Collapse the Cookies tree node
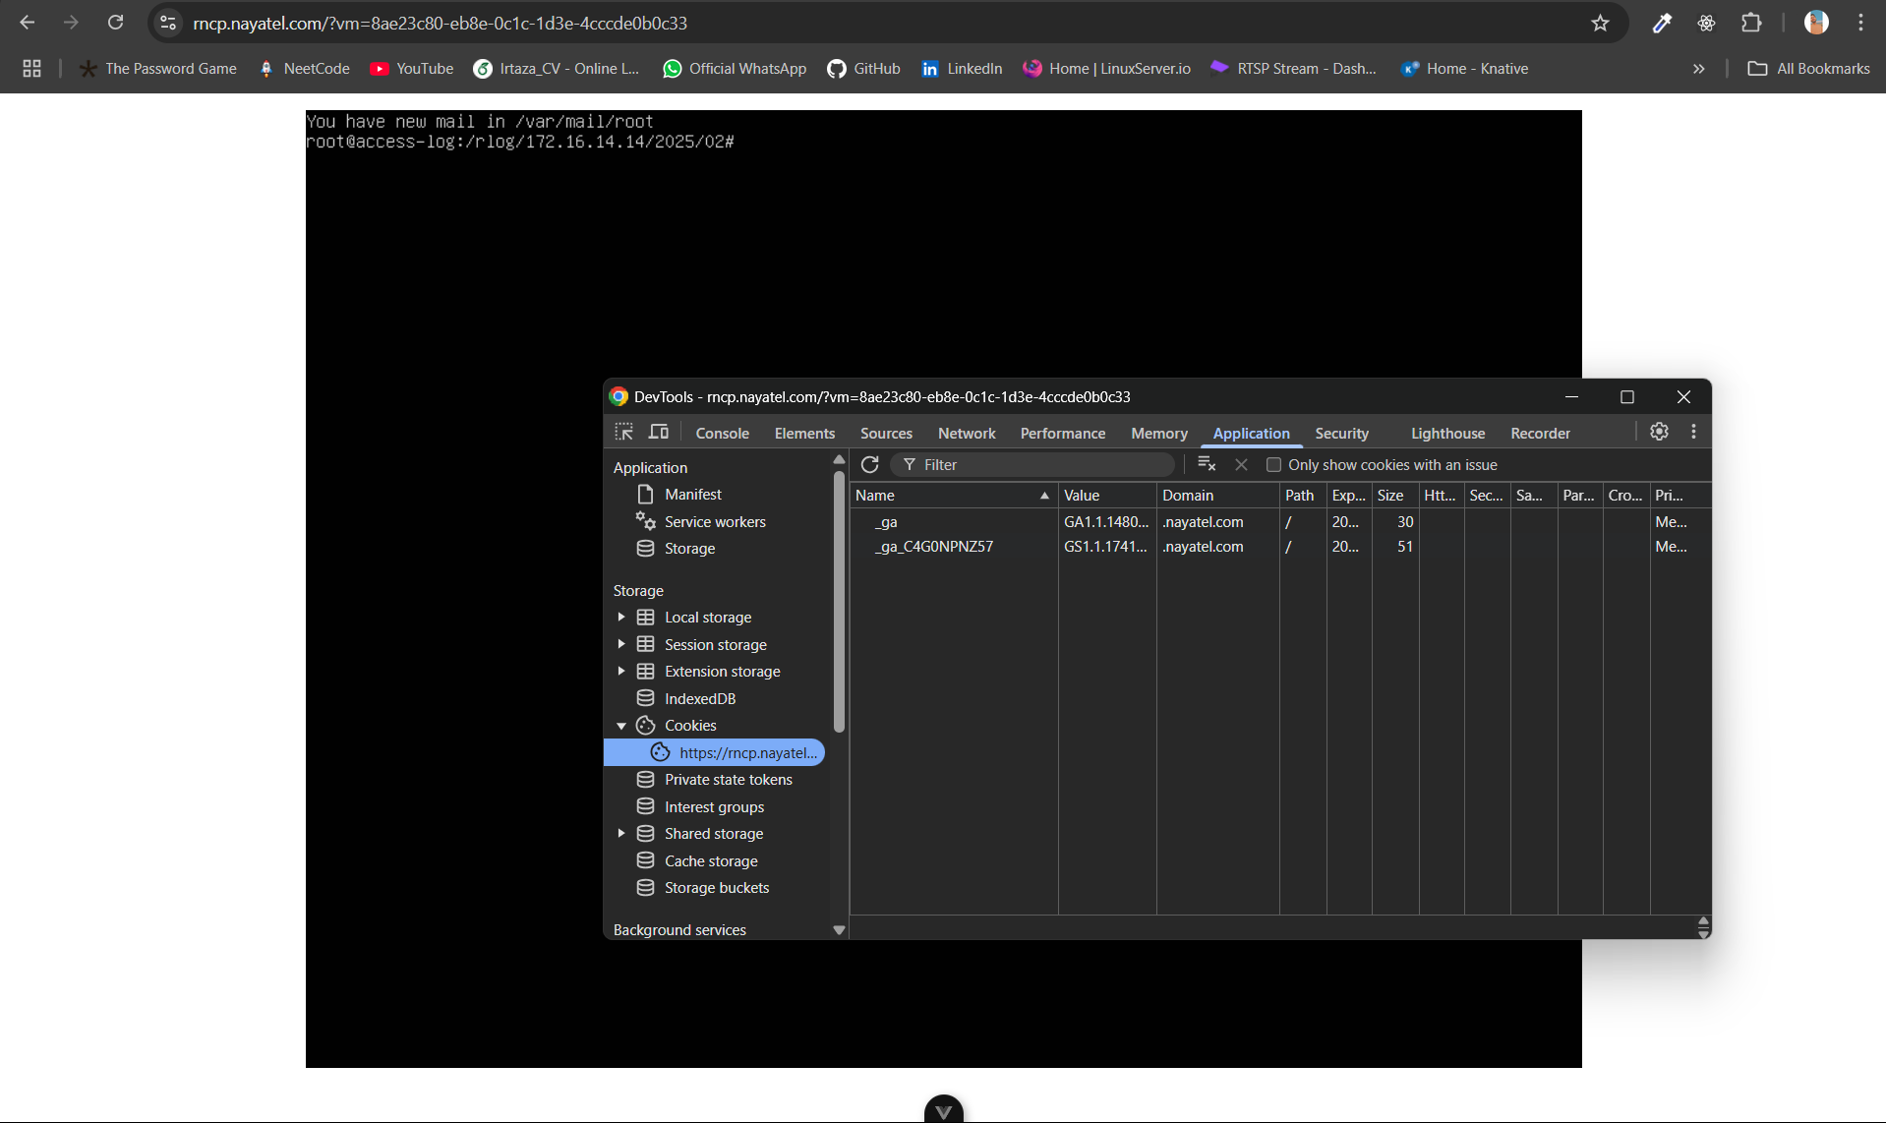 [x=621, y=725]
